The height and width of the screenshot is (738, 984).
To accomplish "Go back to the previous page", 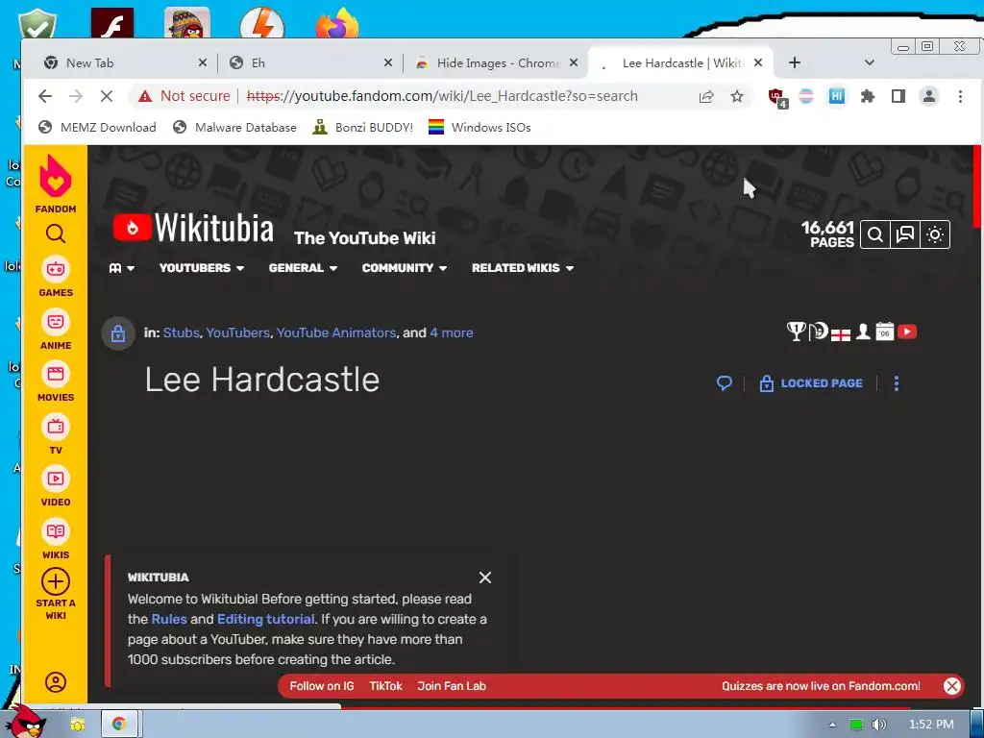I will [44, 96].
